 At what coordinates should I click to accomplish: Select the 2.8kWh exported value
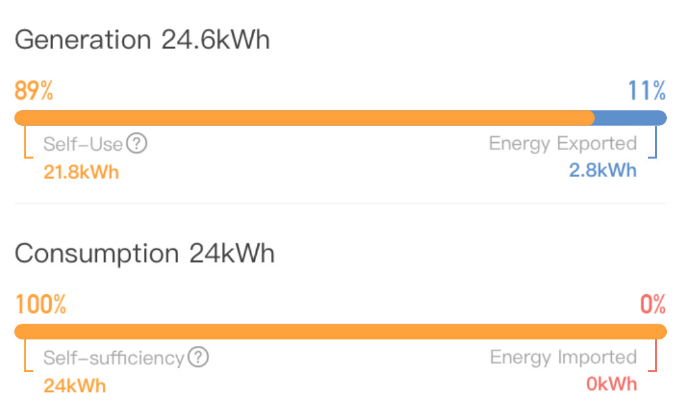(x=603, y=170)
